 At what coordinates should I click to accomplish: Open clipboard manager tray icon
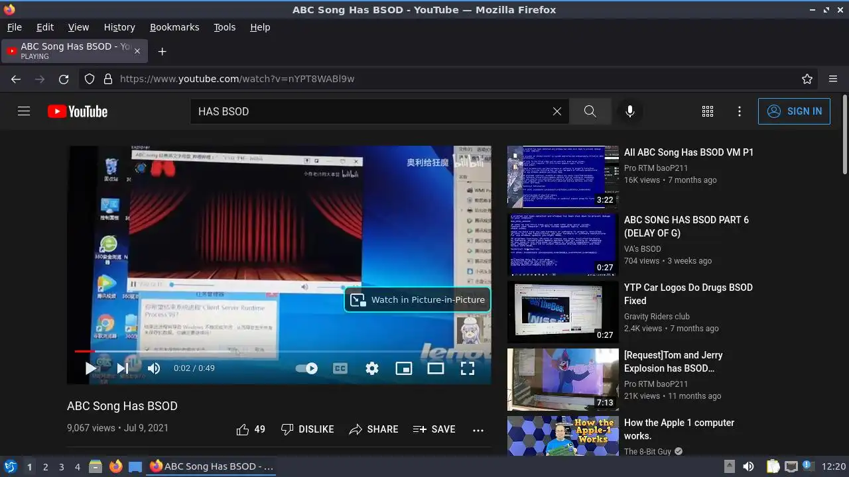(773, 466)
